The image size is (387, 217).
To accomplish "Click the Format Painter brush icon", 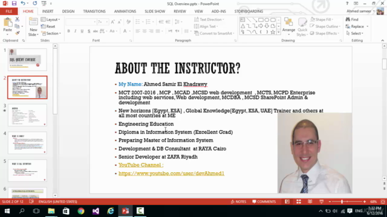I will [x=17, y=33].
